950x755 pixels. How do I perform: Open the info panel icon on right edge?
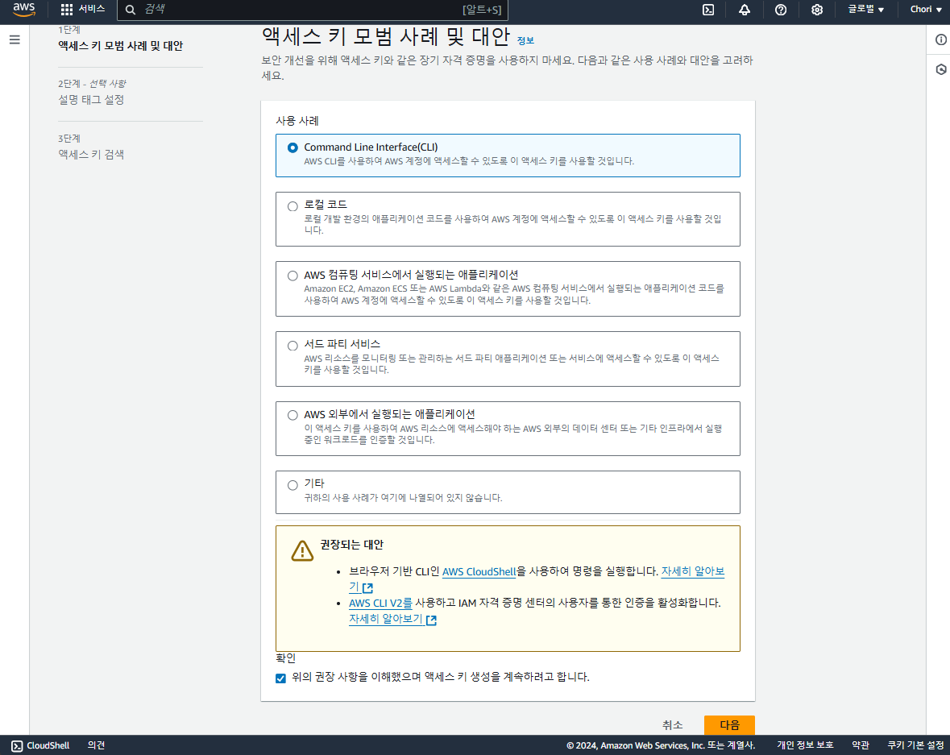(x=940, y=39)
